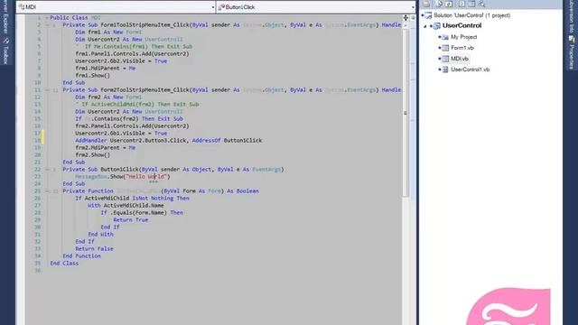Click 'frm1.Show()' on line 9
578x325 pixels.
(92, 76)
